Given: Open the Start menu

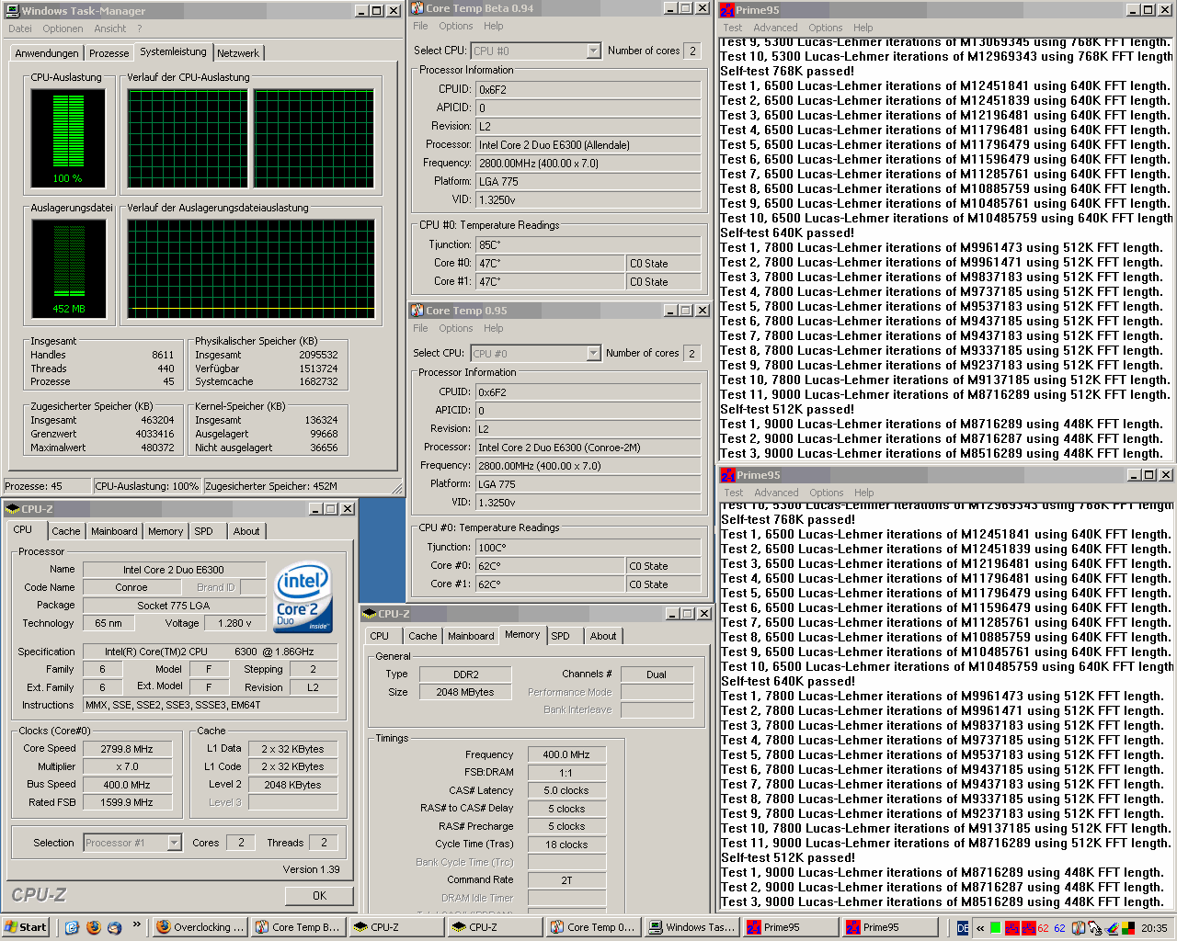Looking at the screenshot, I should [x=26, y=927].
